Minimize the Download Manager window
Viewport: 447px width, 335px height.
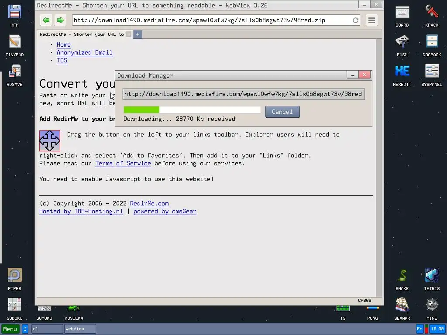[353, 75]
